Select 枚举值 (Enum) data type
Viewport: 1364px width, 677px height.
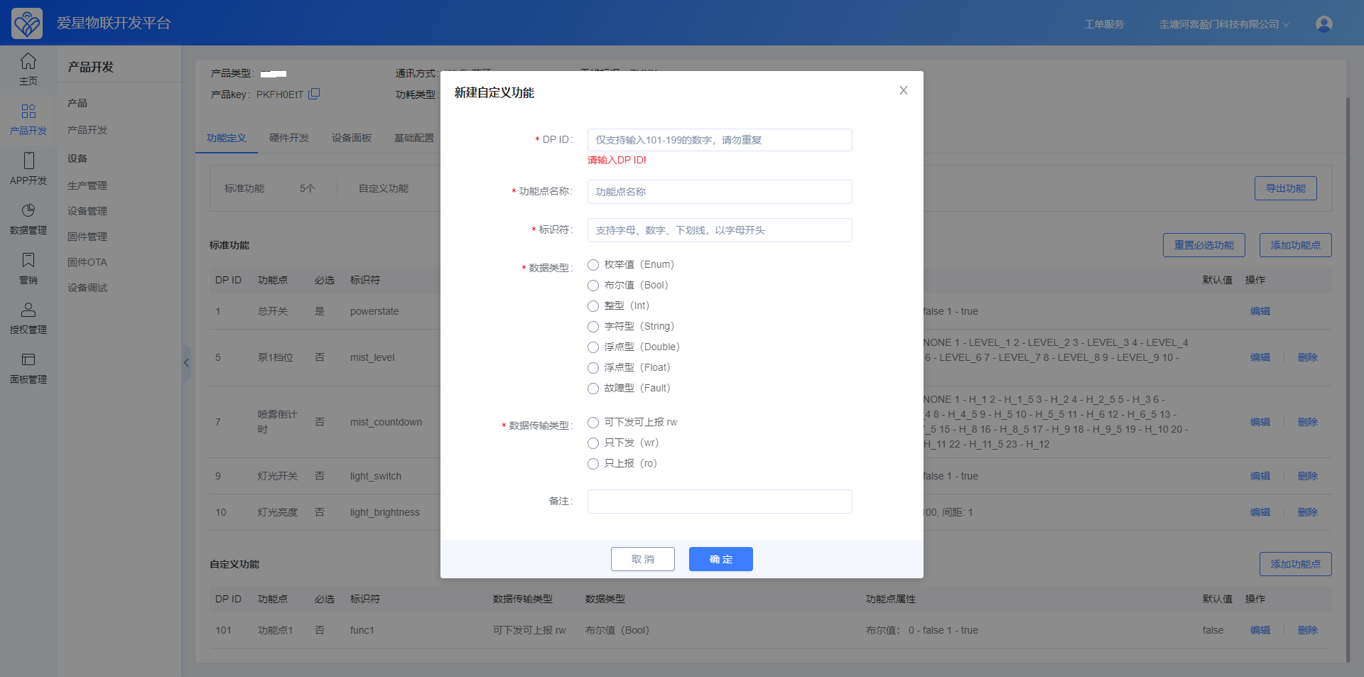[593, 265]
